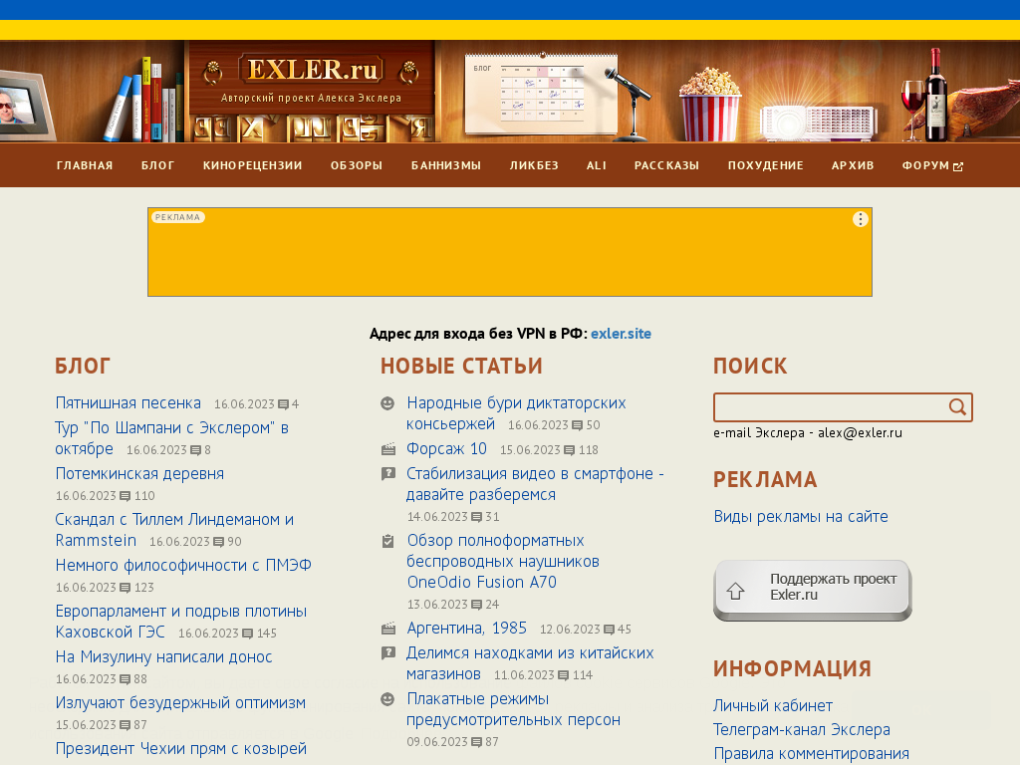This screenshot has height=765, width=1020.
Task: Click the clipboard check icon beside Обзор полноформатных
Action: tap(387, 541)
